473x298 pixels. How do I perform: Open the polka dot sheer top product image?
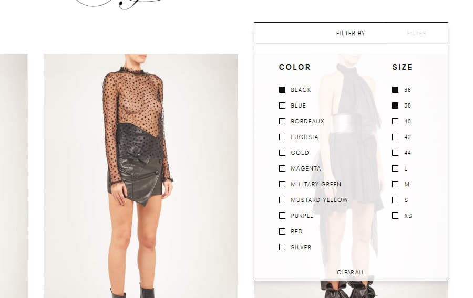140,176
